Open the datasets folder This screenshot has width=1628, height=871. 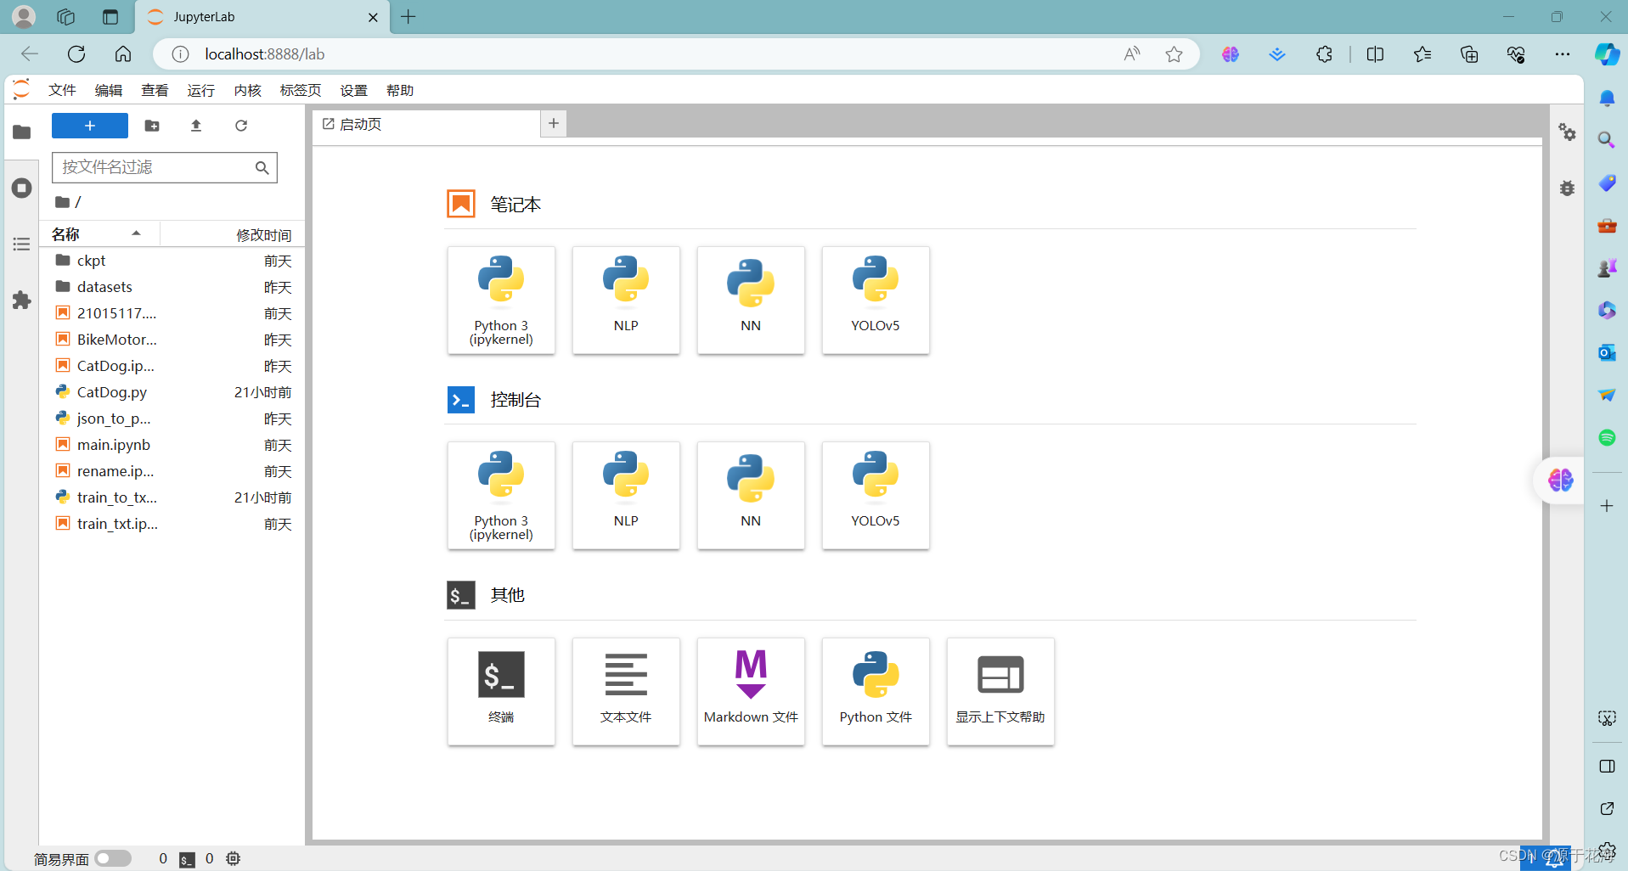(173, 287)
